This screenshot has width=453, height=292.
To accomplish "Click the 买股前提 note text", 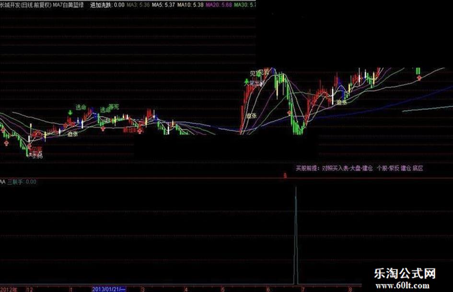I will coord(360,168).
